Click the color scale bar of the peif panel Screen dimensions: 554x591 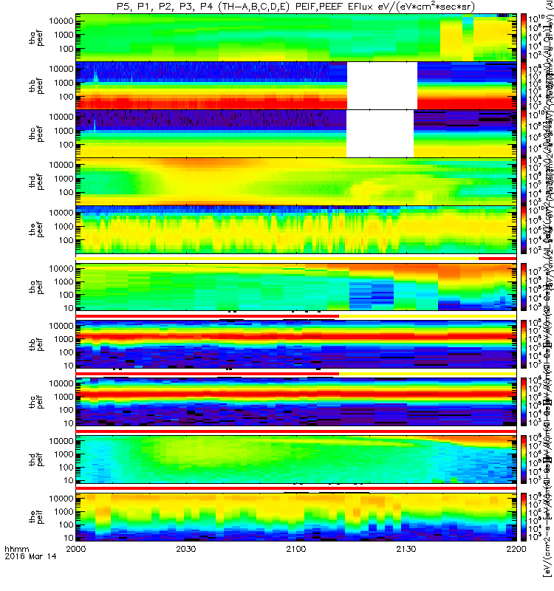pos(524,516)
